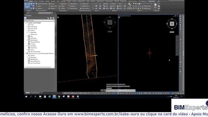Image resolution: width=208 pixels, height=117 pixels.
Task: Select the Move tool in Modify panel
Action: click(x=106, y=4)
